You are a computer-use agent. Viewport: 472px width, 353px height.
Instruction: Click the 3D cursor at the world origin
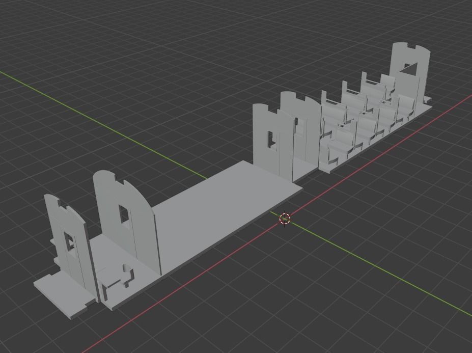click(285, 219)
